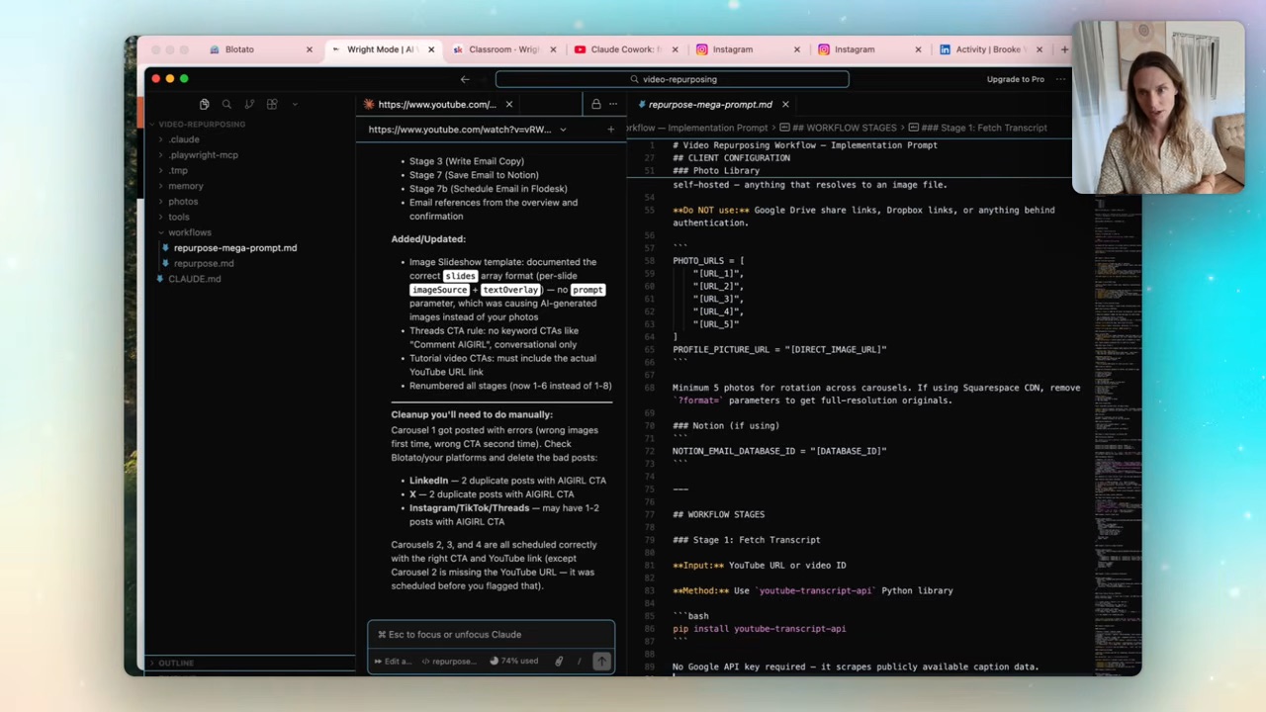Open the session dropdown chevron next to the YouTube URL
Image resolution: width=1266 pixels, height=712 pixels.
(x=563, y=130)
